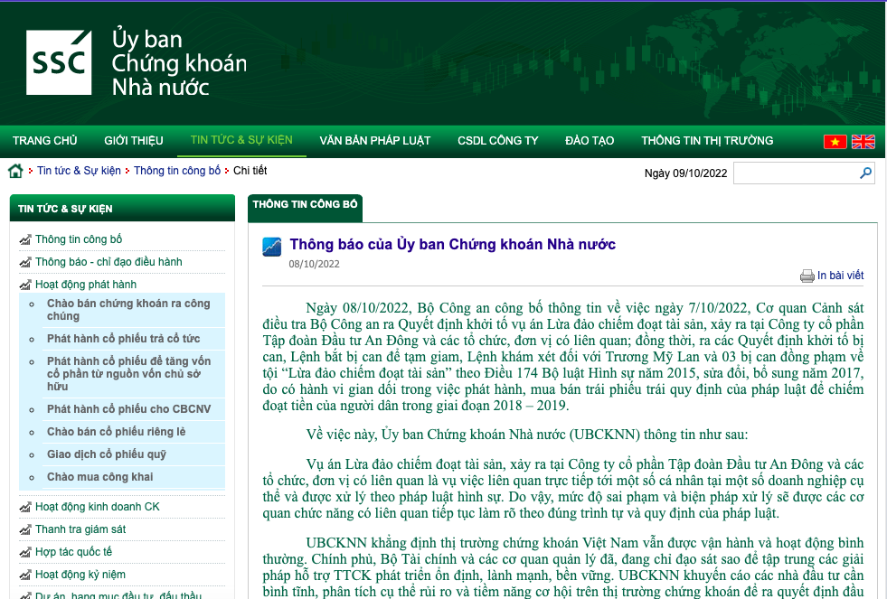This screenshot has width=887, height=599.
Task: Select the THÔNG TIN CÔNG BỐ tab
Action: (305, 205)
